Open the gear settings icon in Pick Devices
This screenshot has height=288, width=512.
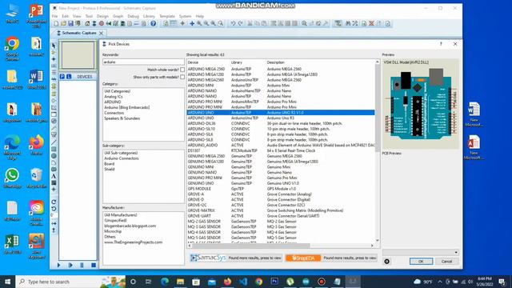pyautogui.click(x=387, y=262)
